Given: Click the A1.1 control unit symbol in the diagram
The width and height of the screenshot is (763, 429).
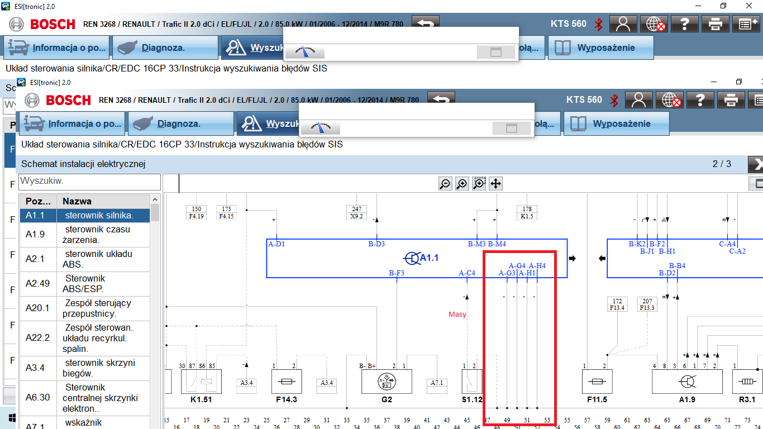Looking at the screenshot, I should 411,258.
